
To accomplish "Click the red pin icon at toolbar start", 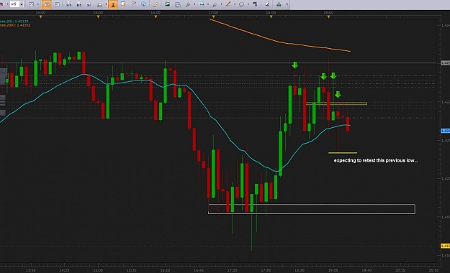I will pyautogui.click(x=1, y=4).
